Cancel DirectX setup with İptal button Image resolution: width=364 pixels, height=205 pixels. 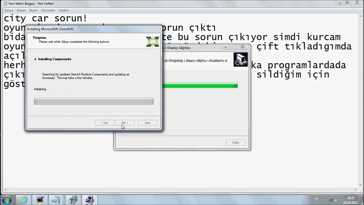coord(147,123)
